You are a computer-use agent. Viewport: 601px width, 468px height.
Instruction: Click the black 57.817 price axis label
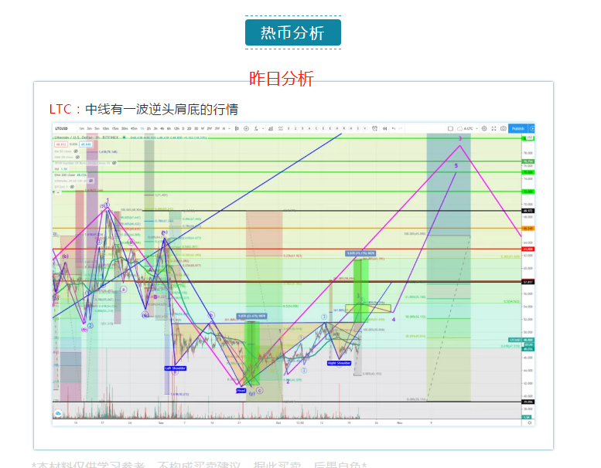[528, 282]
